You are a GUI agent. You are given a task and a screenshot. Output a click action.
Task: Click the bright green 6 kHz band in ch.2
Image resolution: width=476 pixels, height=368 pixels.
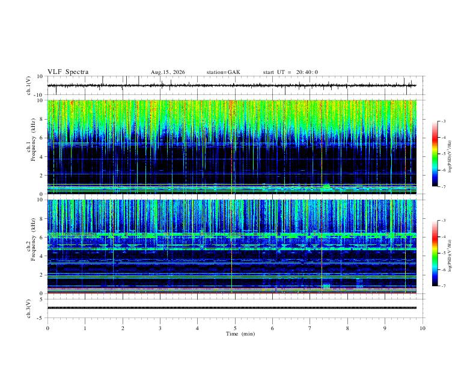pyautogui.click(x=231, y=235)
